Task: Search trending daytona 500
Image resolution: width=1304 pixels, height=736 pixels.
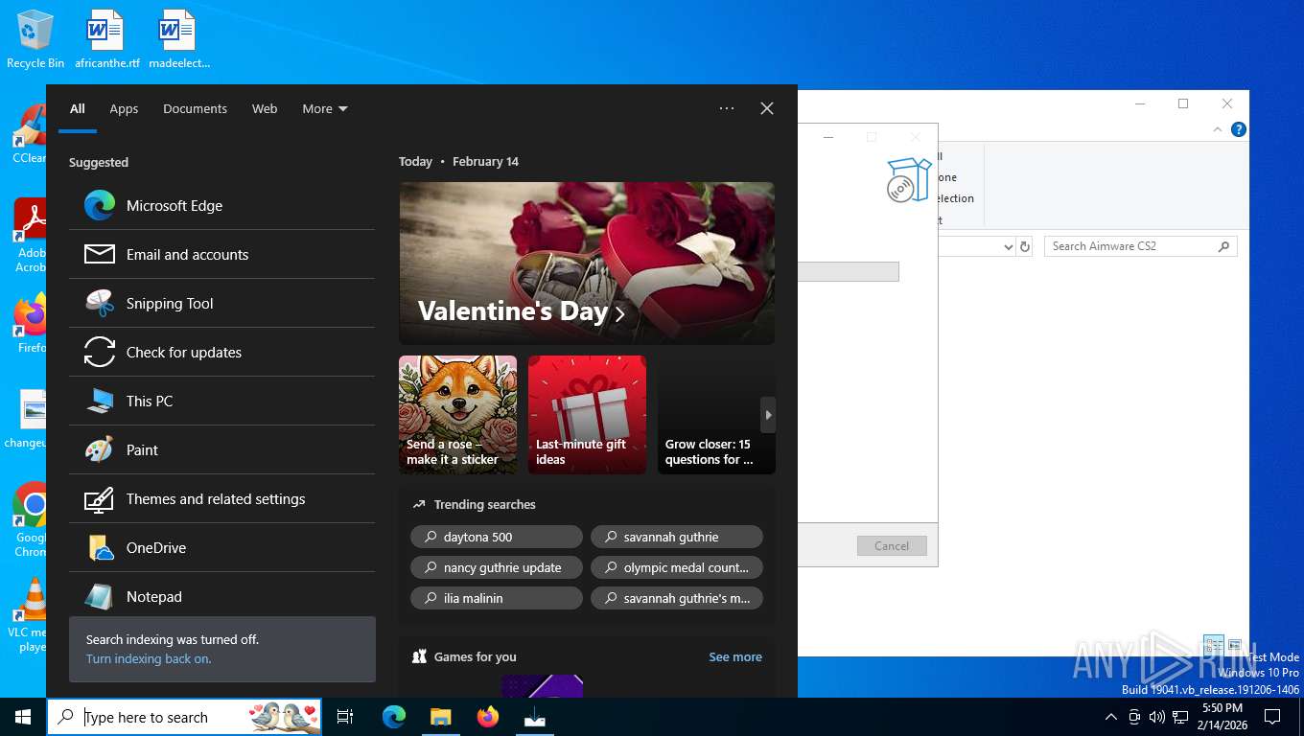Action: [497, 537]
